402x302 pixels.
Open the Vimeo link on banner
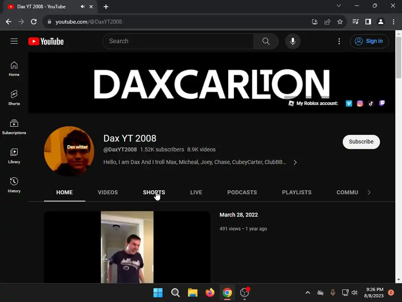pyautogui.click(x=349, y=103)
